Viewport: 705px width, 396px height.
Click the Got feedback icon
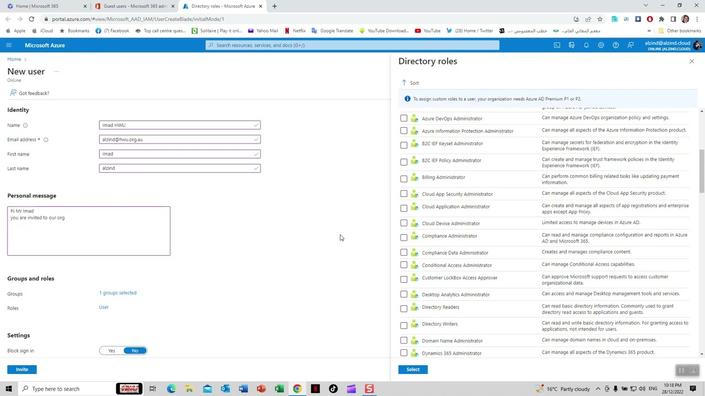coord(13,93)
